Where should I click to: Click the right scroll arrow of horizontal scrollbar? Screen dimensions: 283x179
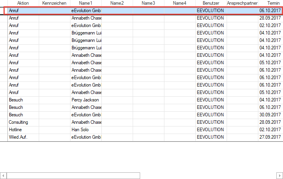279,175
